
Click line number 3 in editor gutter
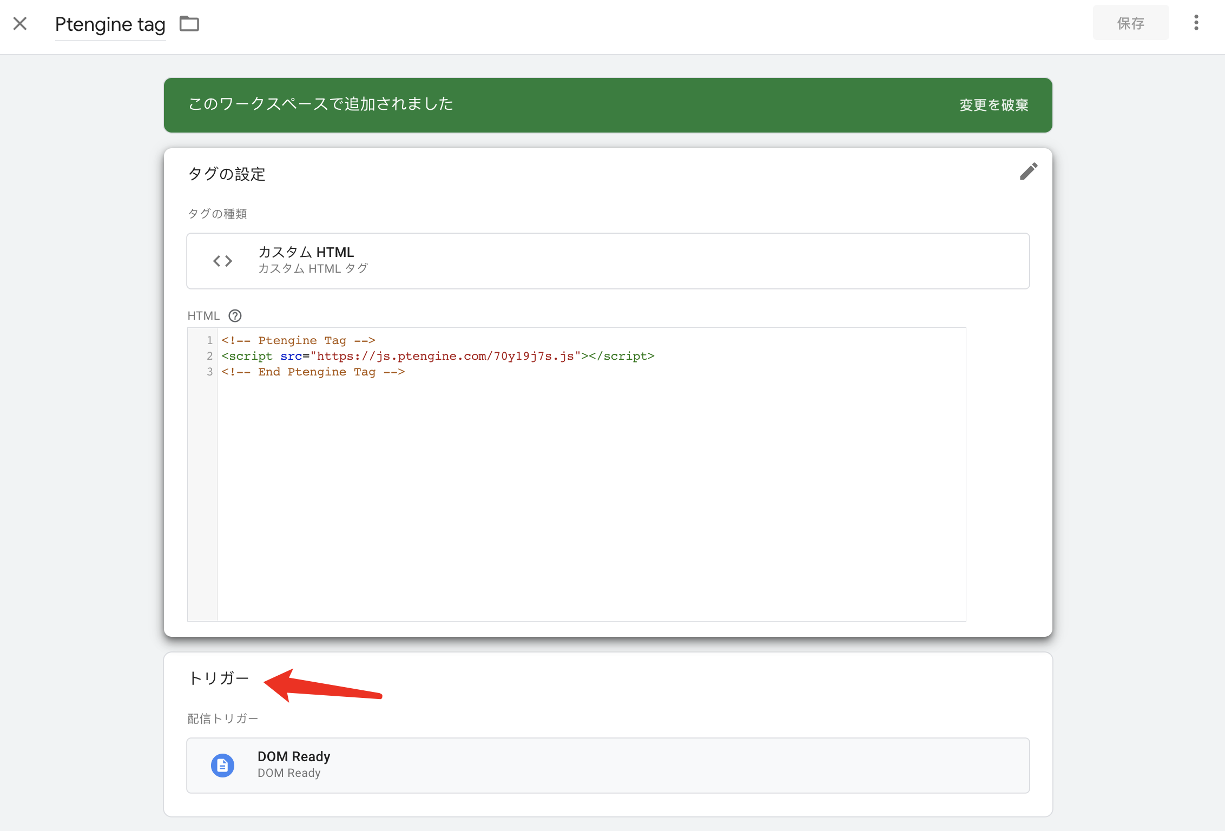[x=209, y=372]
